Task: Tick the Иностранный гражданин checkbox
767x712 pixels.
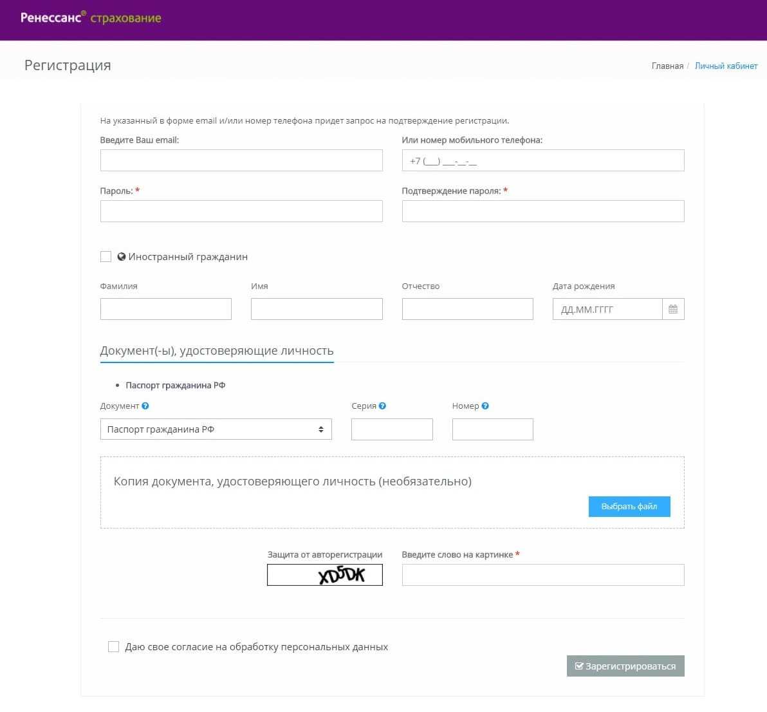Action: pos(106,257)
